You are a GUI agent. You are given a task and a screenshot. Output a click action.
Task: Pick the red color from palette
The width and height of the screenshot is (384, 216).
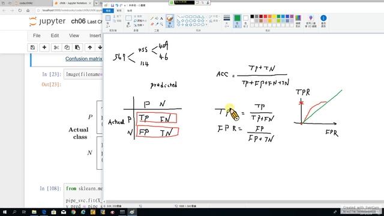(x=265, y=17)
